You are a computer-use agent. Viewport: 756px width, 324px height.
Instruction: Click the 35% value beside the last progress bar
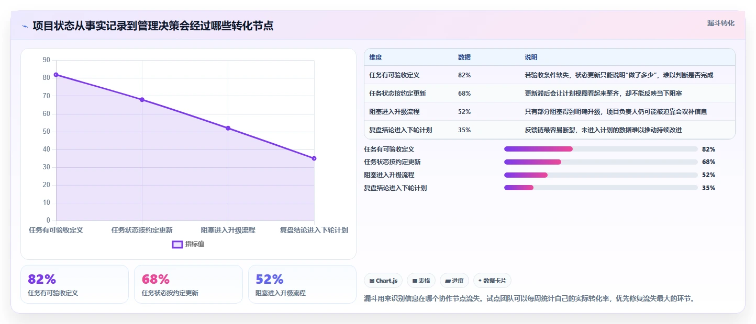[708, 188]
